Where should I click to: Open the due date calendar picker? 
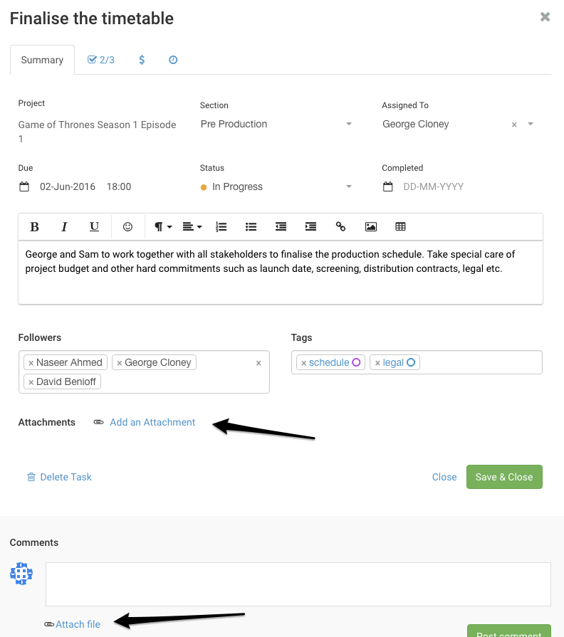coord(23,186)
